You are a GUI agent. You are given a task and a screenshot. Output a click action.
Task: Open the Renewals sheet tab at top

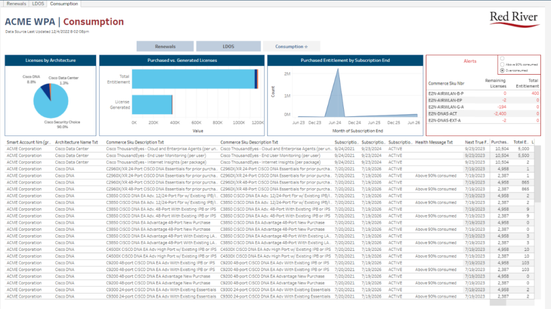coord(16,4)
